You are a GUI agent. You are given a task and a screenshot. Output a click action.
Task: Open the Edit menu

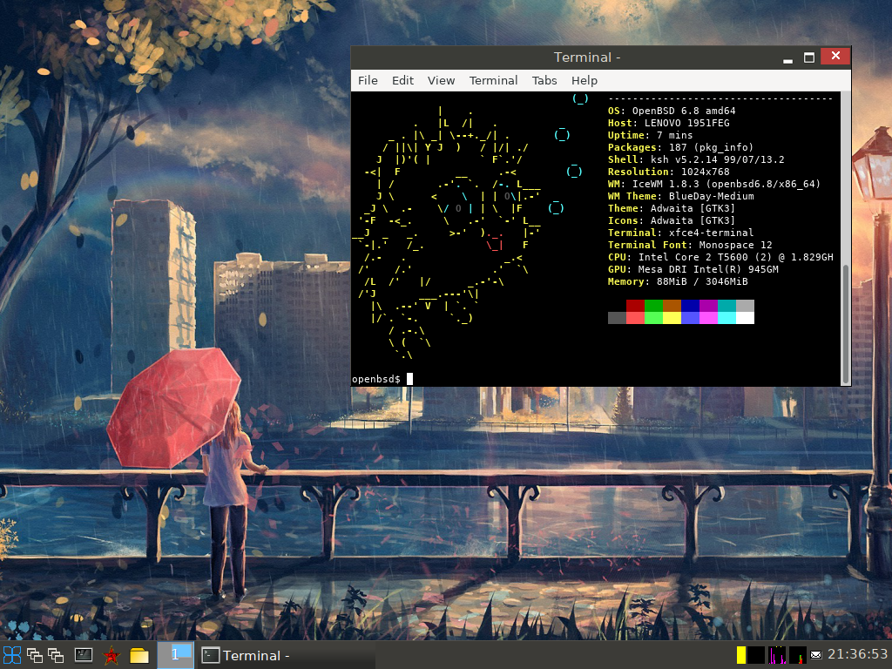(402, 80)
